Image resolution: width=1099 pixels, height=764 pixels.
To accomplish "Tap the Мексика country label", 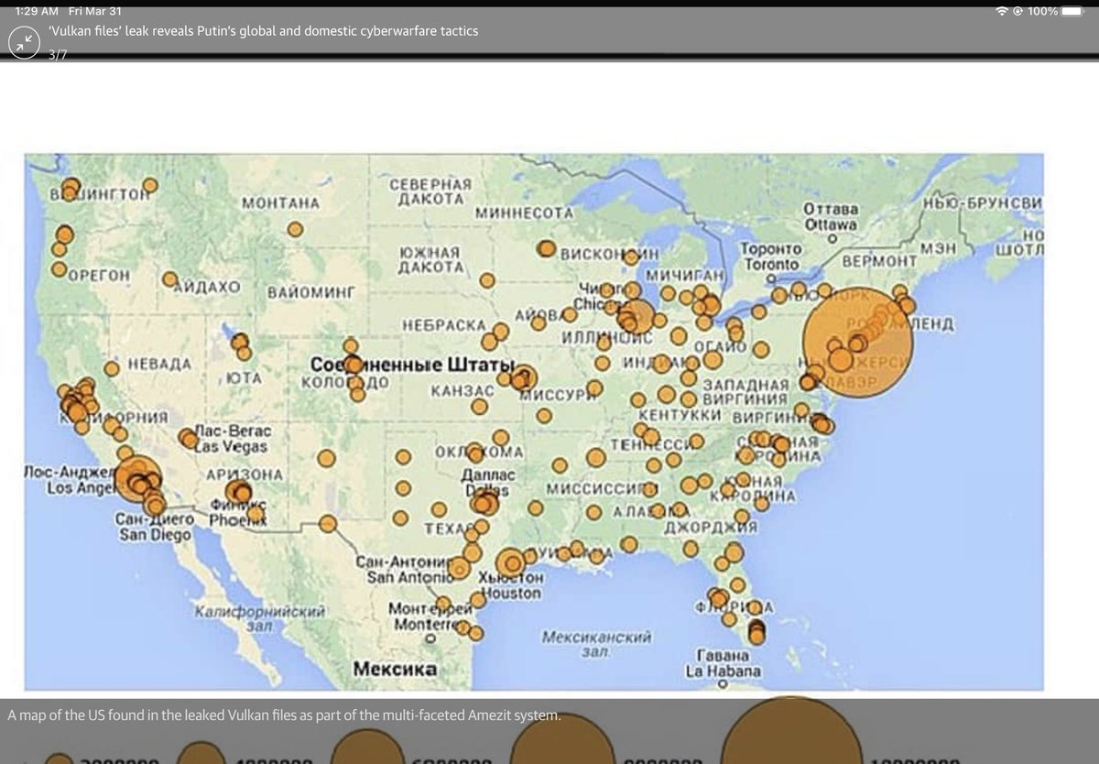I will [395, 670].
